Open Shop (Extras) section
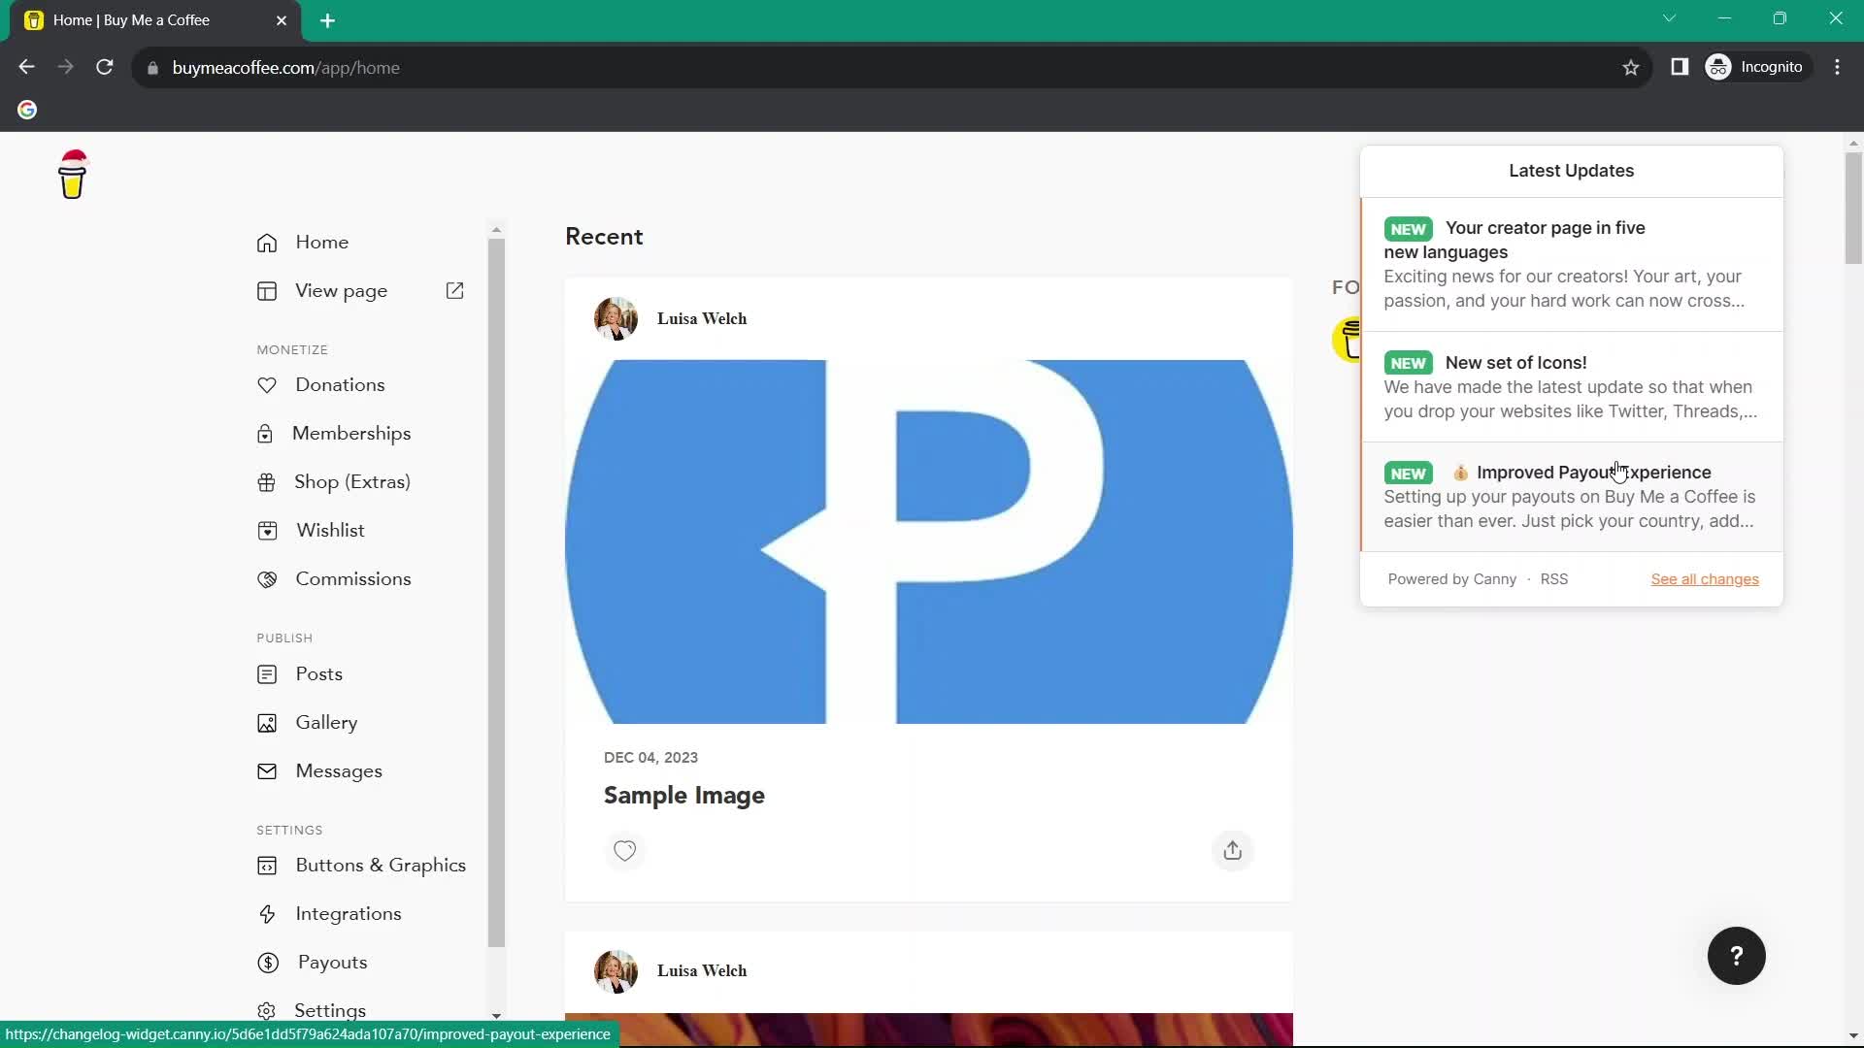 coord(352,482)
